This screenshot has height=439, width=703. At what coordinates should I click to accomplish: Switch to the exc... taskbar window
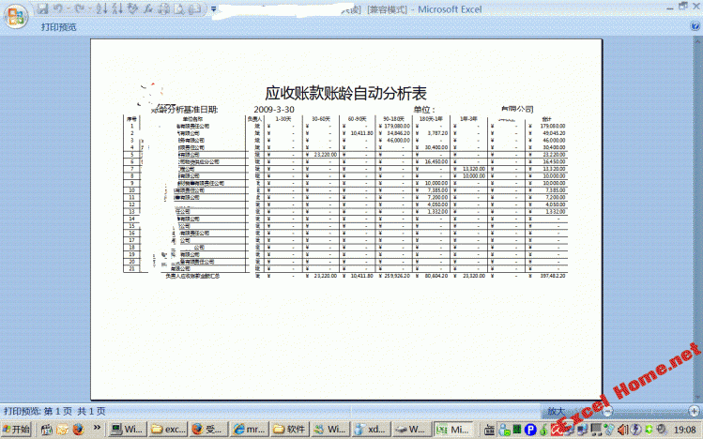[167, 430]
